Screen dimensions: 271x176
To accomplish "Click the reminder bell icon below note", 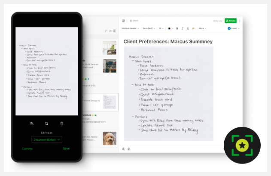I will [123, 149].
